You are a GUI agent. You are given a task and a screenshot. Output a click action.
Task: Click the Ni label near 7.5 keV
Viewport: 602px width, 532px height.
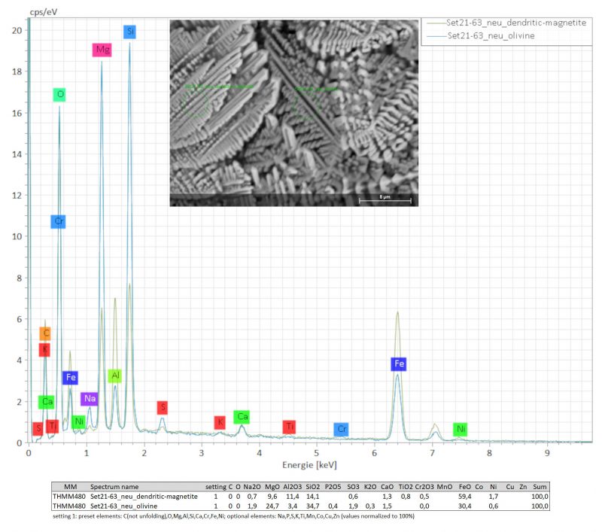point(461,429)
